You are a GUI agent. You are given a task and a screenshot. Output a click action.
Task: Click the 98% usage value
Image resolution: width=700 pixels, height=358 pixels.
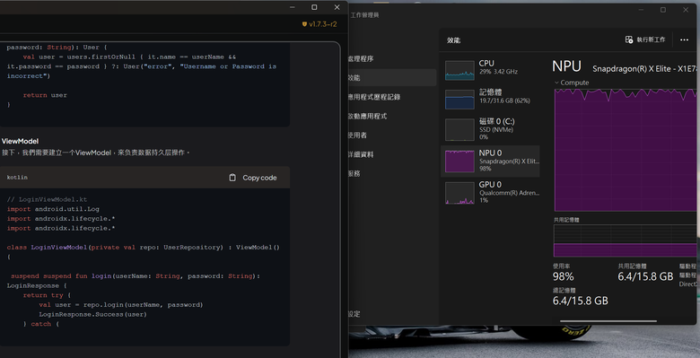coord(563,276)
